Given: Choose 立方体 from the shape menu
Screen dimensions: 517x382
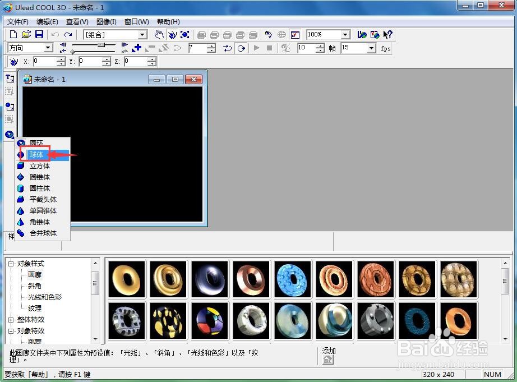Looking at the screenshot, I should pyautogui.click(x=43, y=166).
